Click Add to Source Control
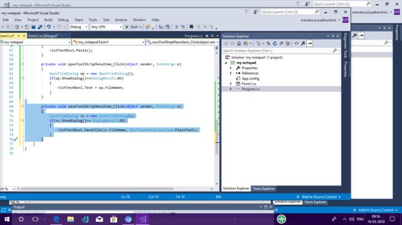 pos(319,197)
